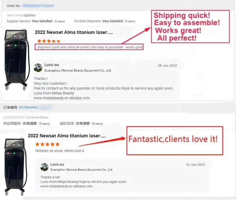This screenshot has height=200, width=236.
Task: Click the 'Shipping quick! Easy to assemble!' callout box
Action: point(190,27)
